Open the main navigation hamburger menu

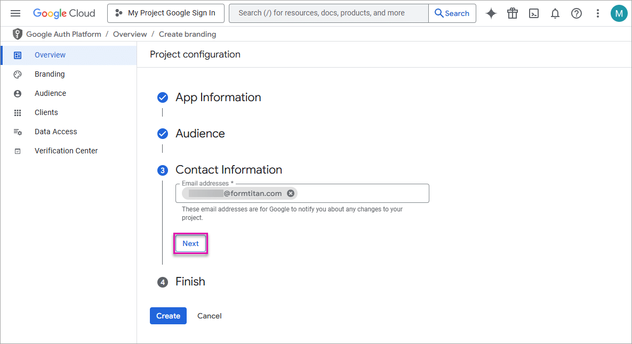[x=15, y=13]
